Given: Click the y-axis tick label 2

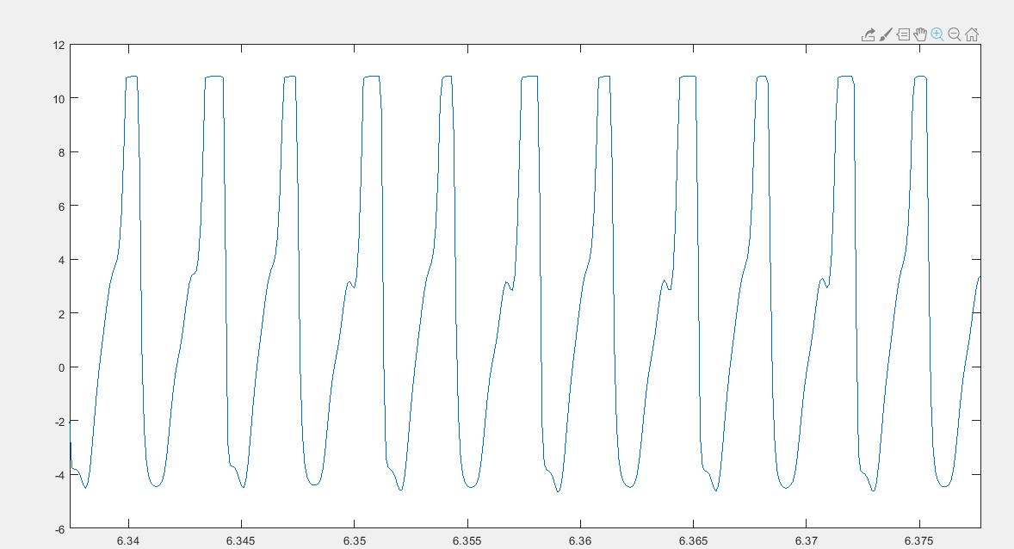Looking at the screenshot, I should click(x=61, y=313).
